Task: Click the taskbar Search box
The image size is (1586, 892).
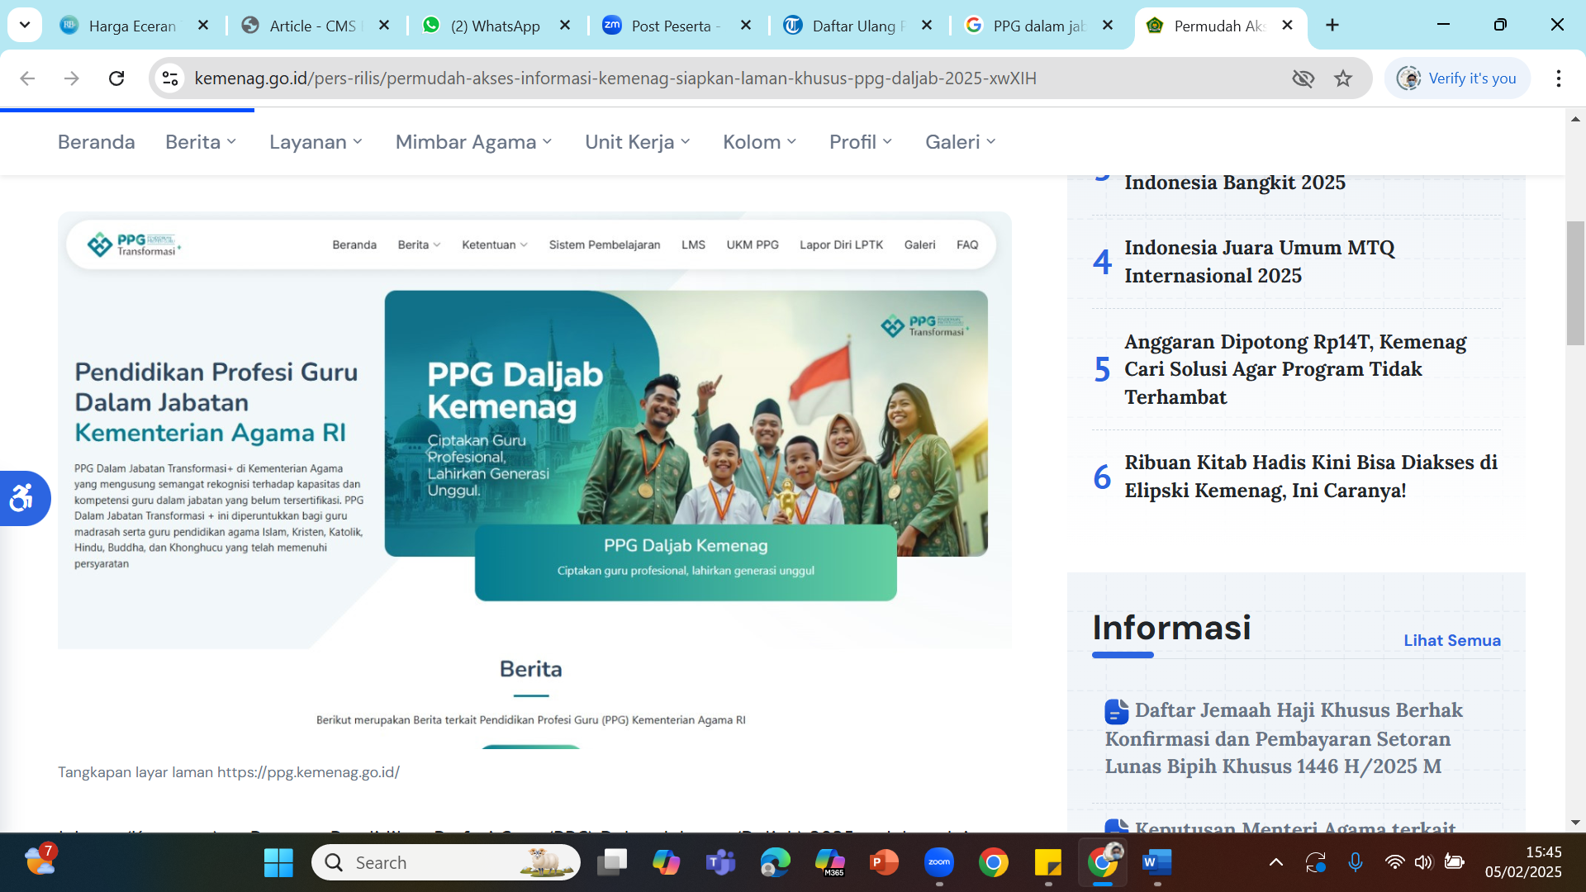Action: [x=446, y=863]
